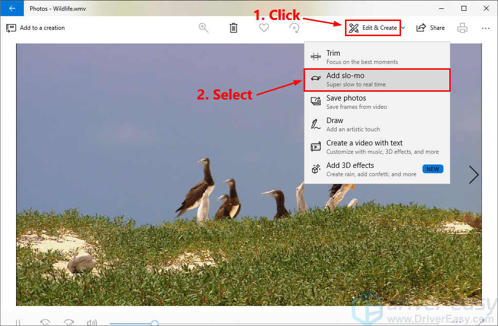Go to next item with right arrow

point(473,174)
